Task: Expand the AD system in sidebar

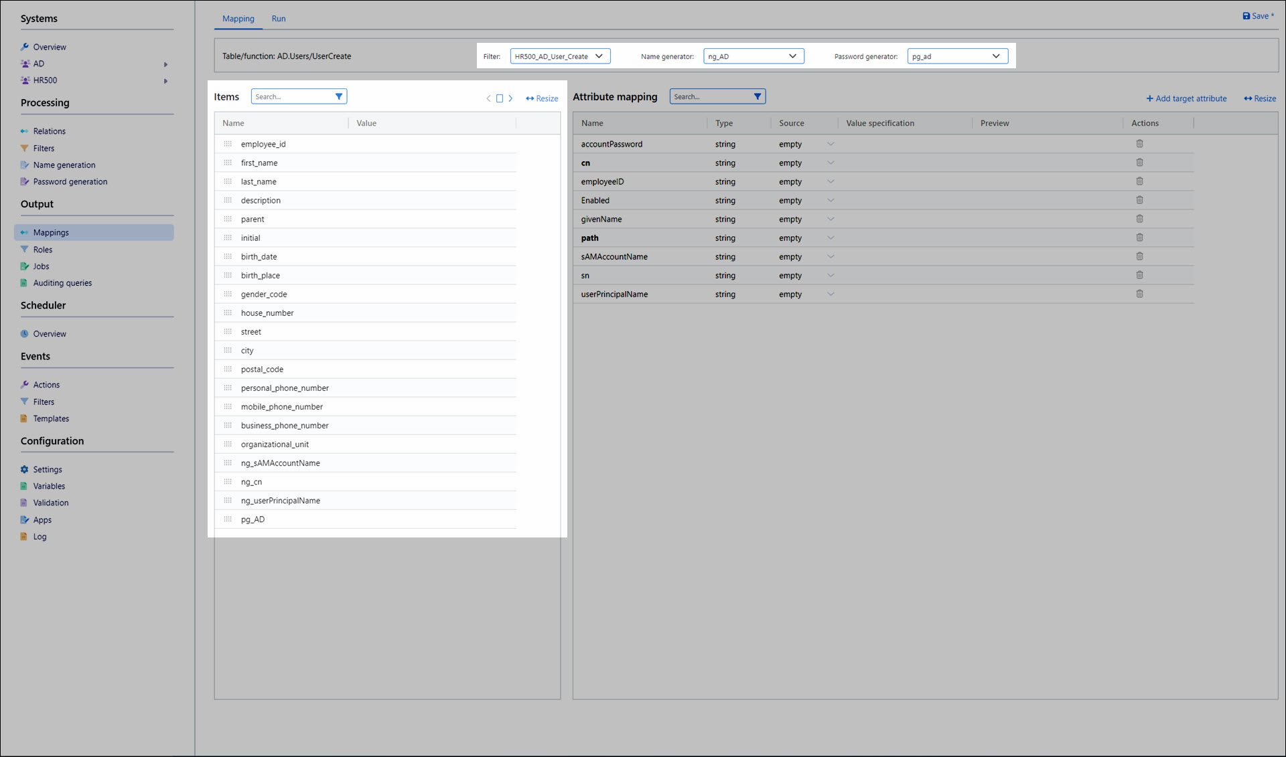Action: (x=165, y=64)
